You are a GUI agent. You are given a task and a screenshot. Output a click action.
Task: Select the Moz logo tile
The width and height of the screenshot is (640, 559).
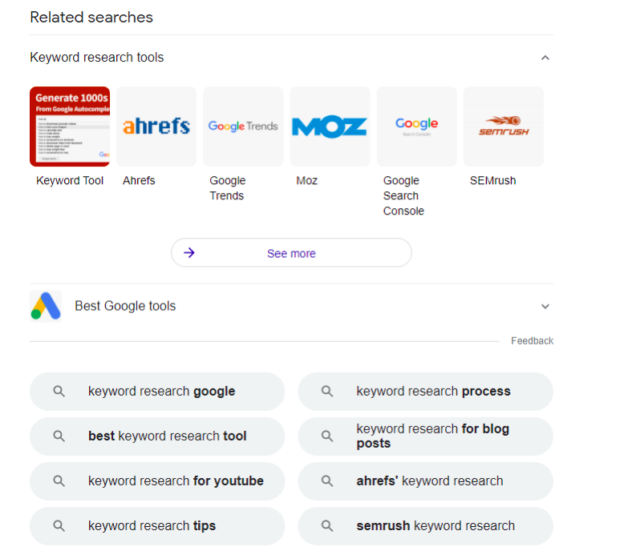tap(330, 127)
